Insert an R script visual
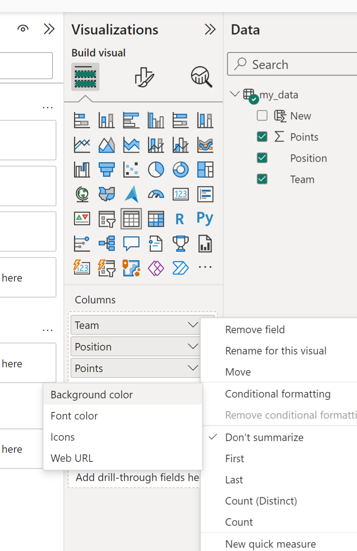The height and width of the screenshot is (551, 357). [x=180, y=219]
